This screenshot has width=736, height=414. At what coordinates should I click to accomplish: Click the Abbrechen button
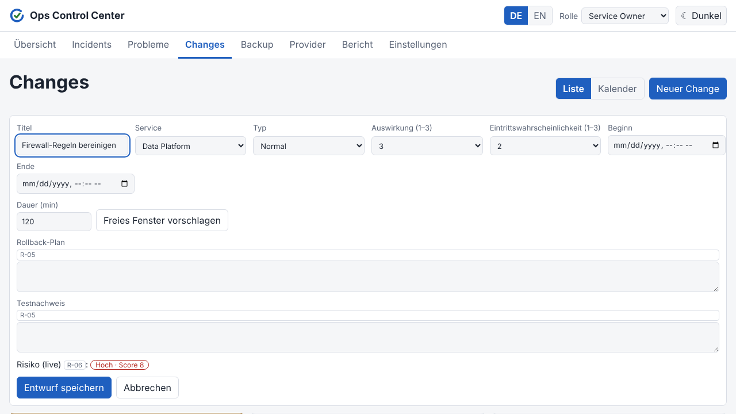147,388
